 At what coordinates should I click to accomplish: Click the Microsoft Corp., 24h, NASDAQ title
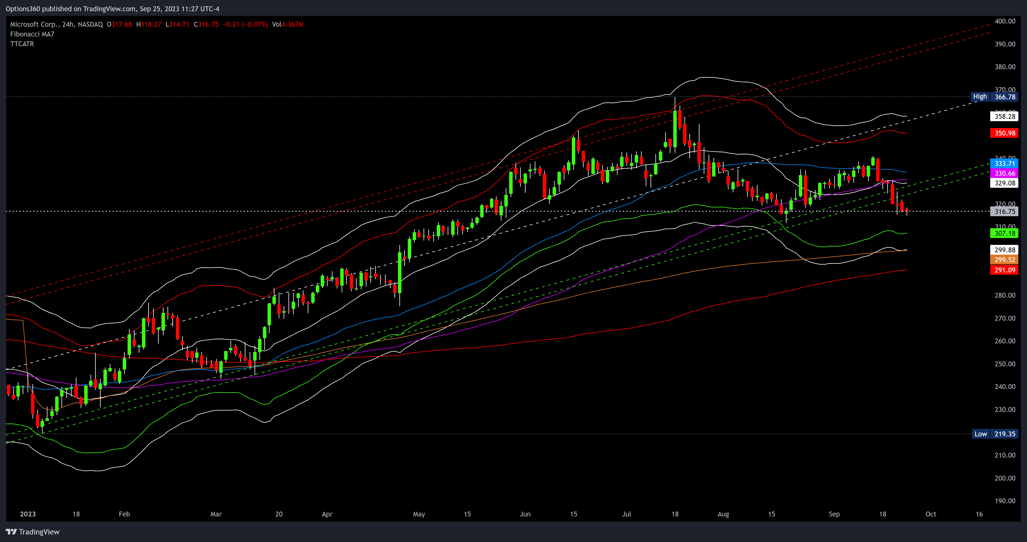[57, 24]
